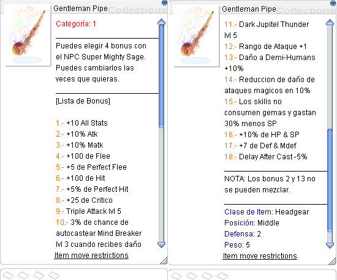Image resolution: width=337 pixels, height=280 pixels.
Task: Click the right window's blue scrollbar thumb
Action: pyautogui.click(x=330, y=181)
